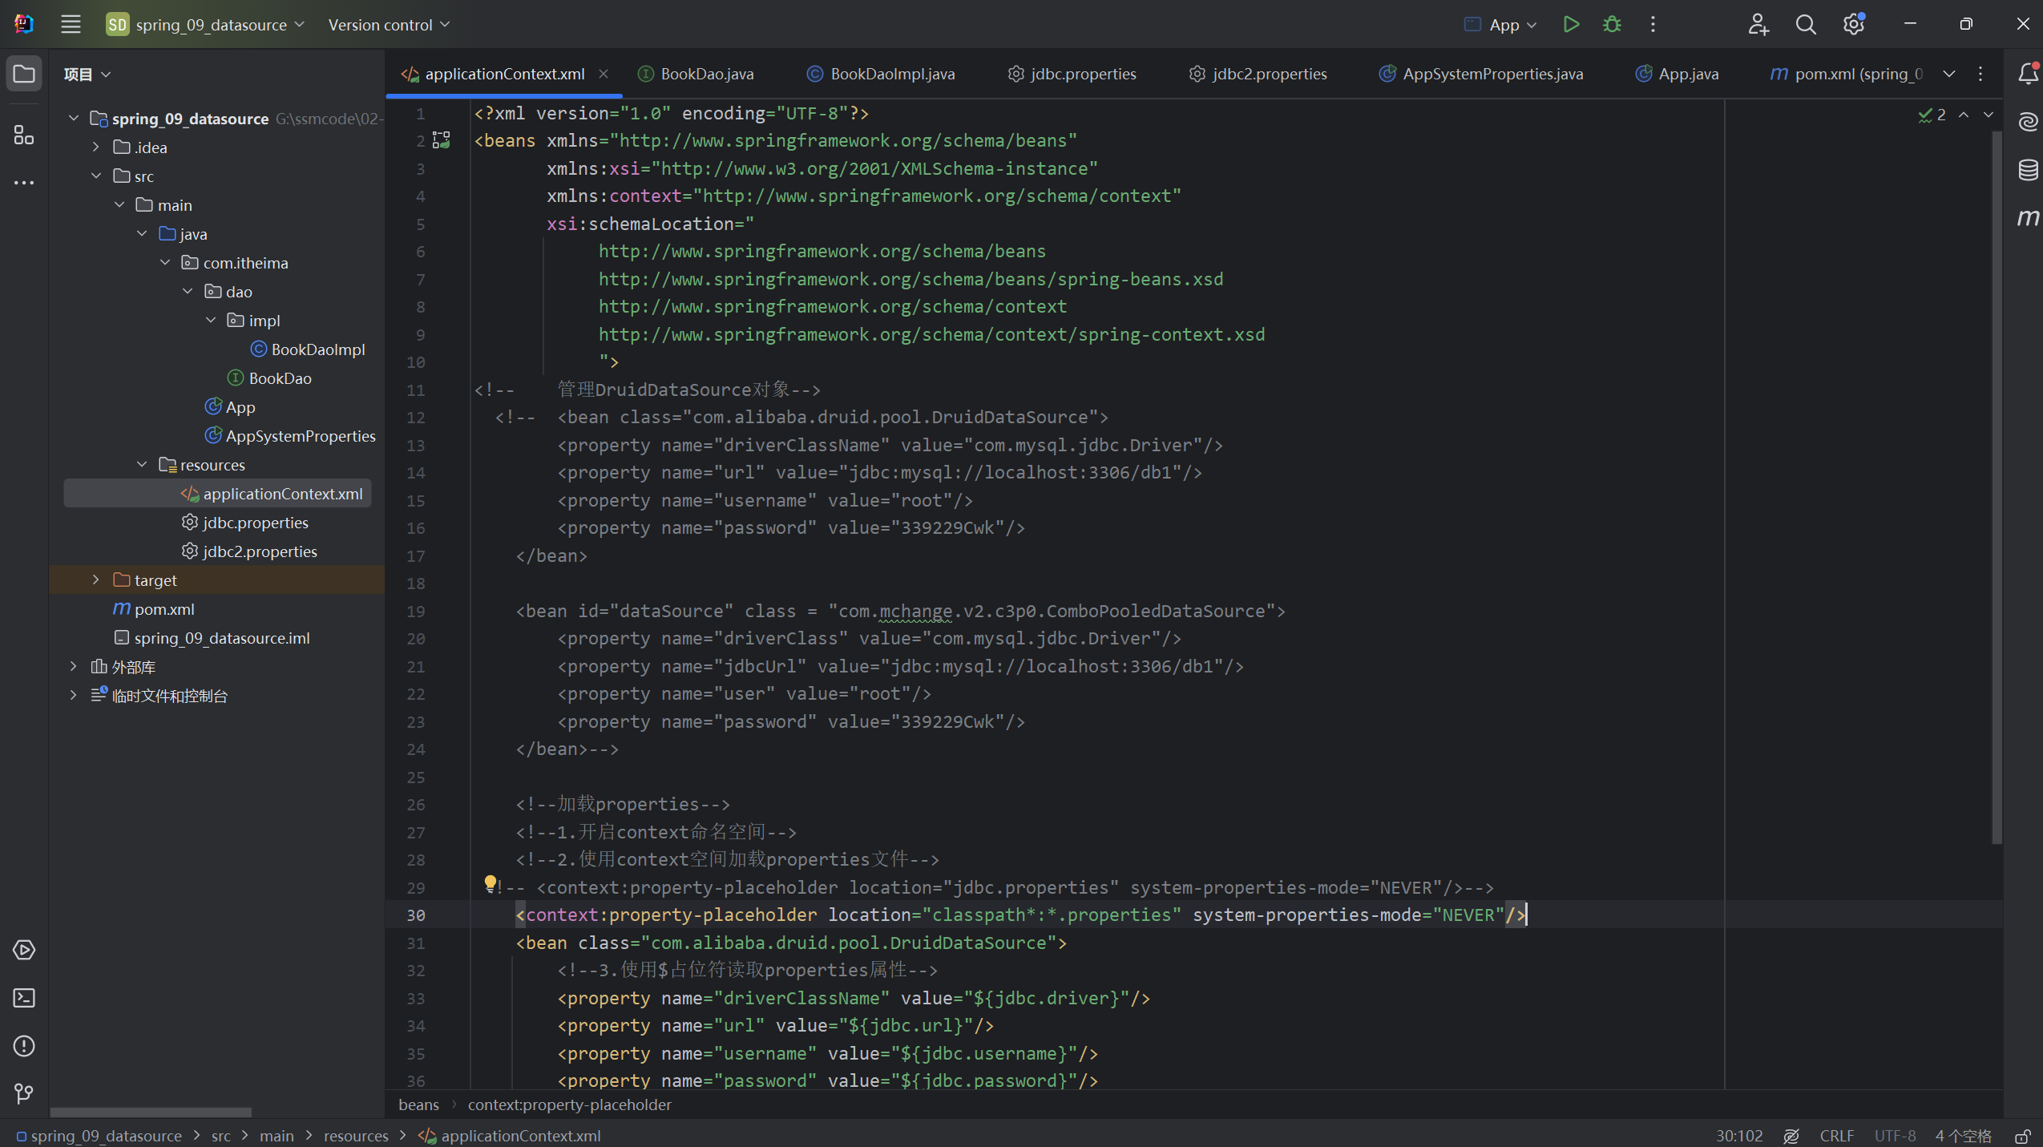The image size is (2043, 1147).
Task: Run the App configuration
Action: [x=1571, y=24]
